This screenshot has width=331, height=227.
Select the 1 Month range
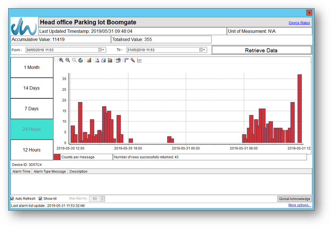coord(32,67)
